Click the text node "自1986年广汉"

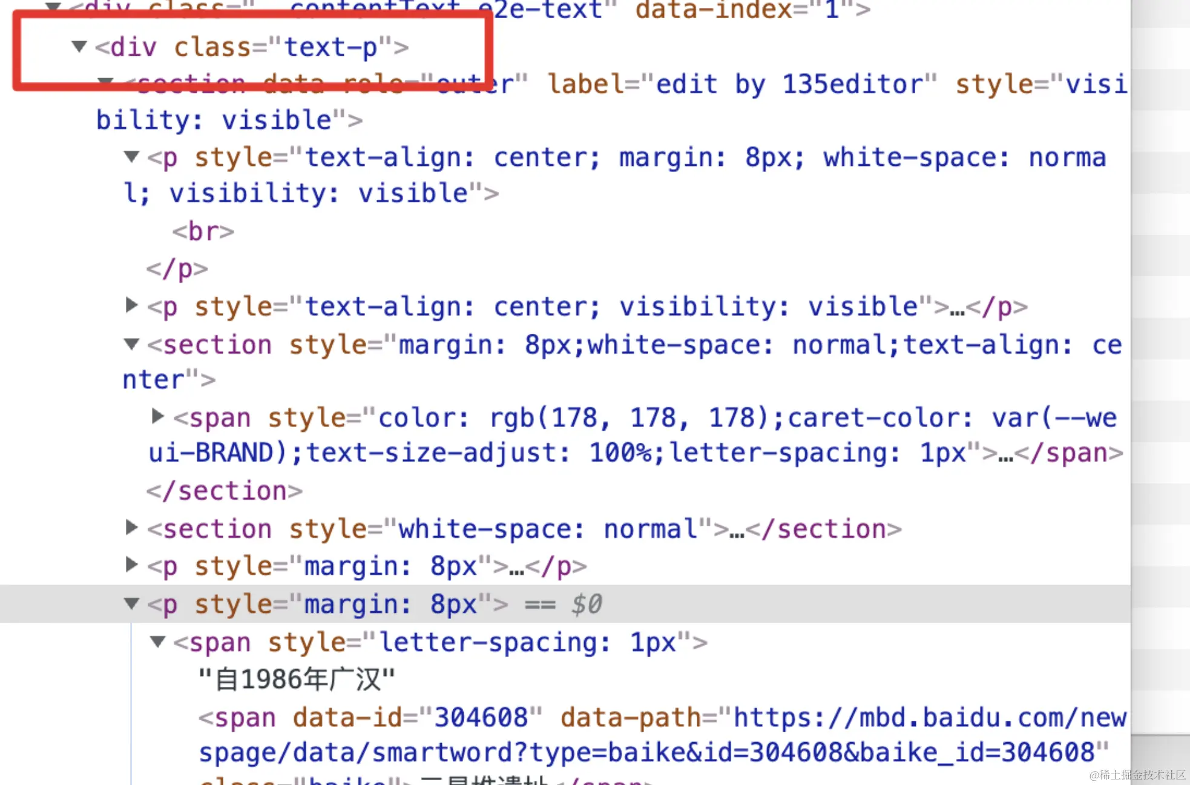point(297,680)
